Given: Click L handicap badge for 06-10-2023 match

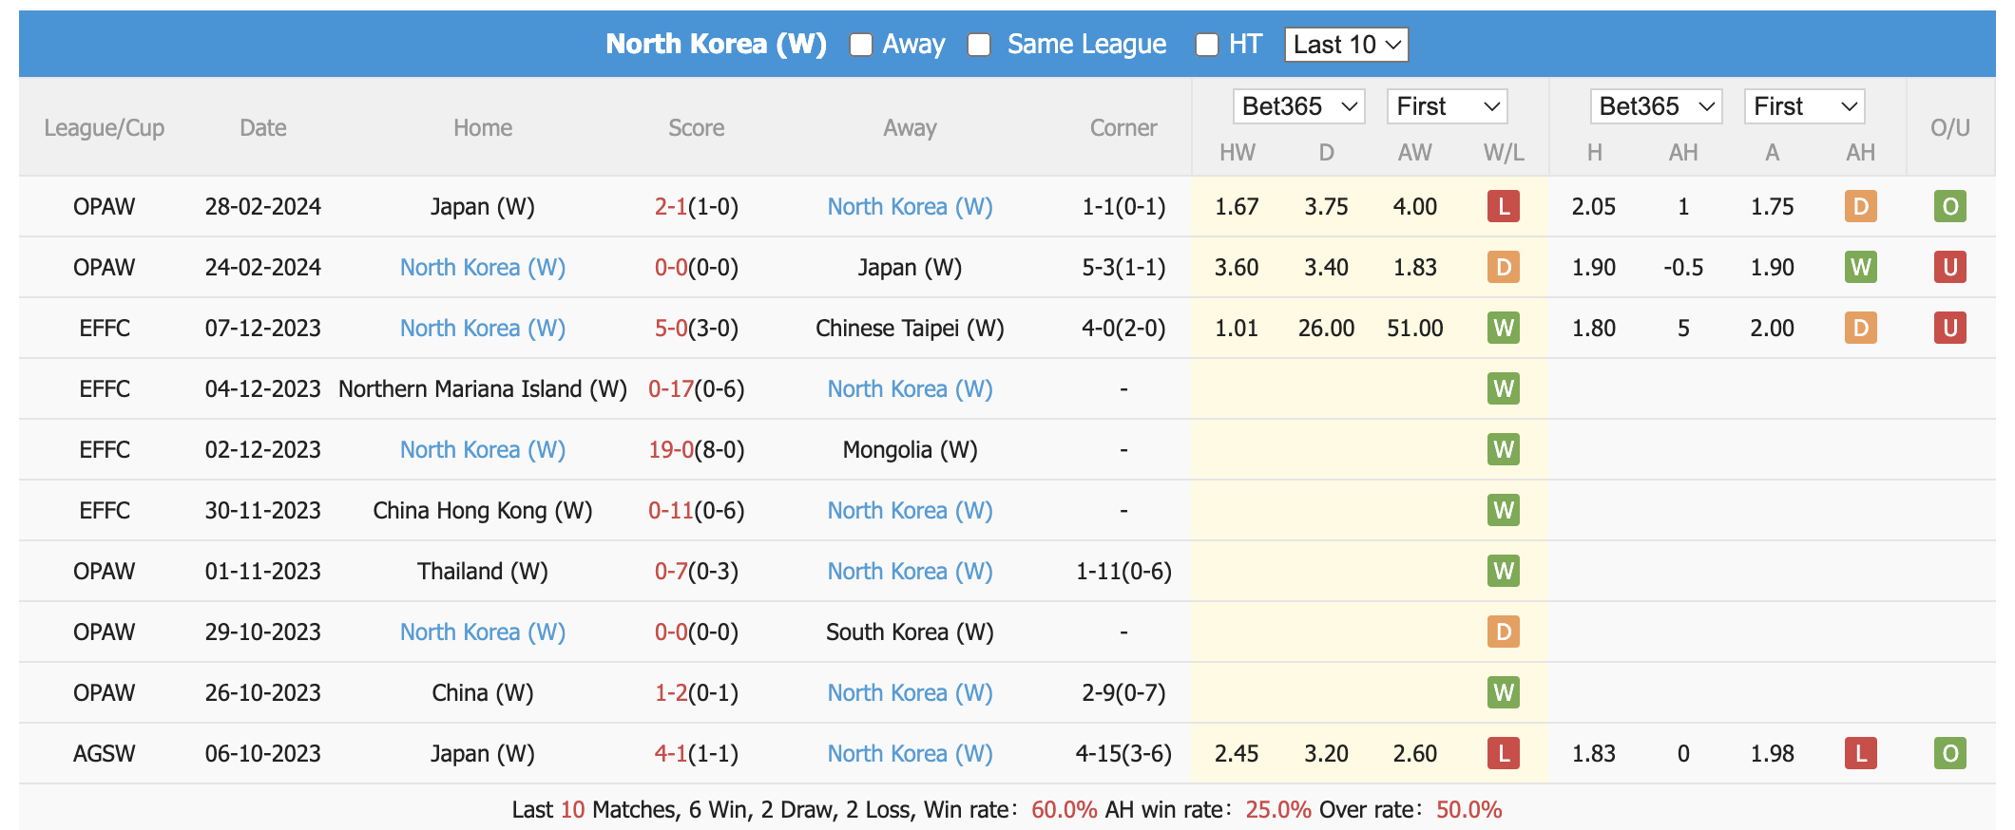Looking at the screenshot, I should coord(1861,753).
